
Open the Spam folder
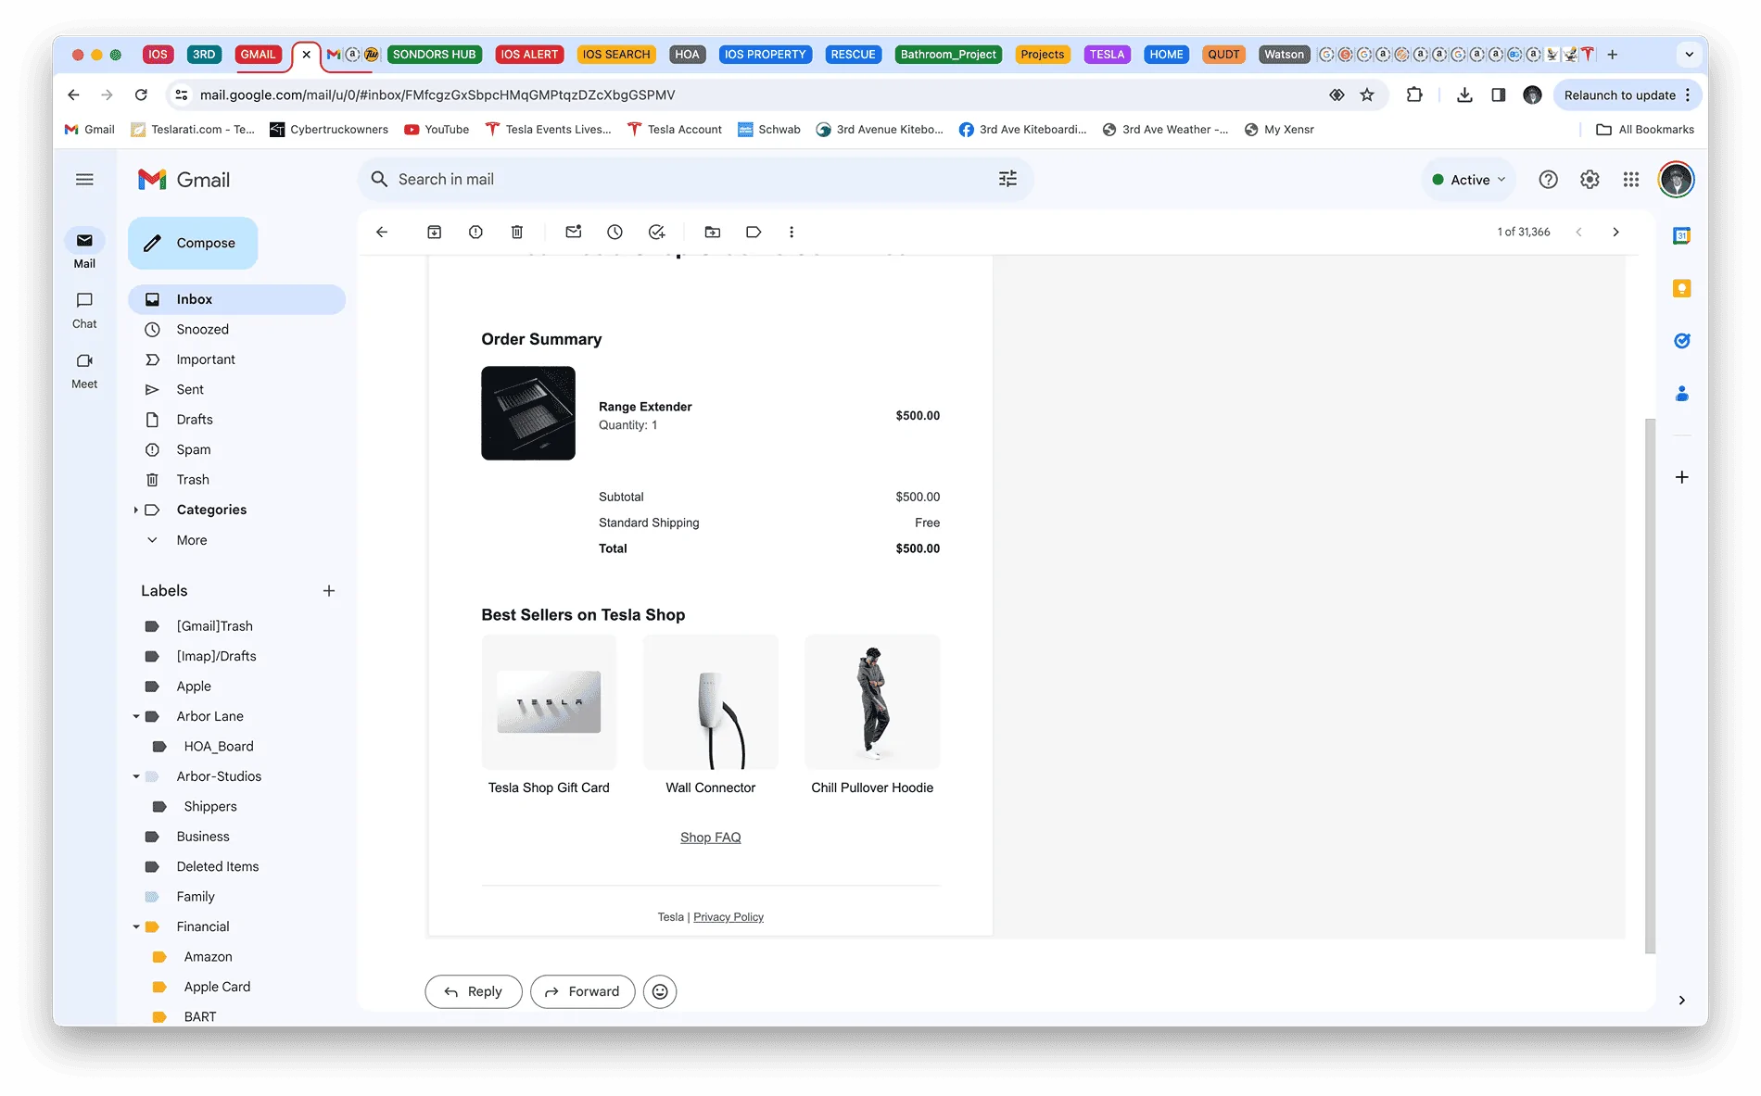pyautogui.click(x=236, y=449)
